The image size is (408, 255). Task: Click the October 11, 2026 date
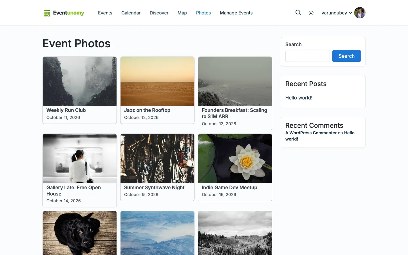coord(63,118)
